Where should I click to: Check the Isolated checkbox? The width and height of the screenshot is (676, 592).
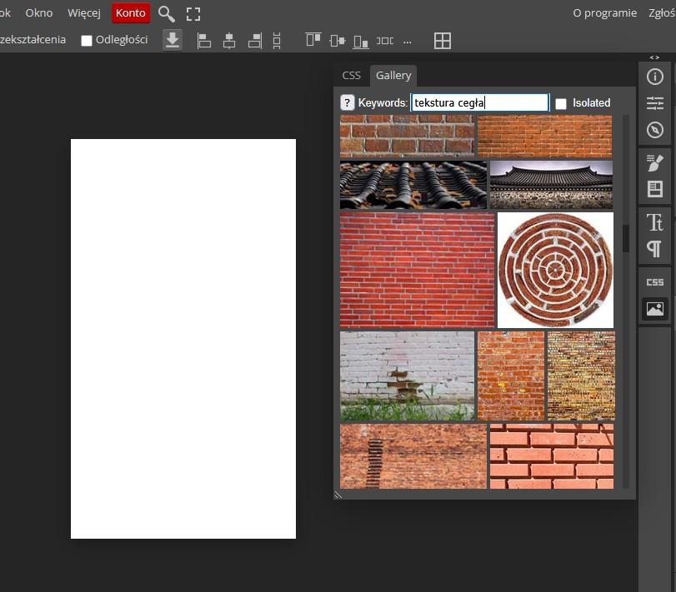(x=561, y=103)
